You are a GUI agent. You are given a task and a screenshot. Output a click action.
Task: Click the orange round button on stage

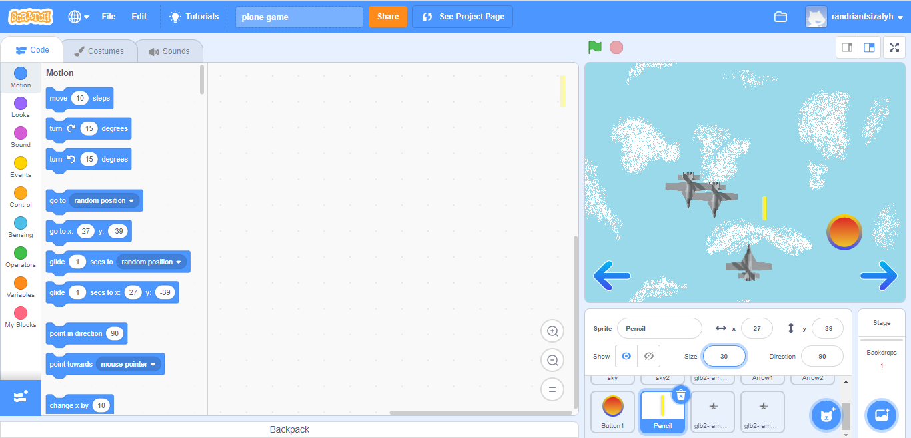[844, 233]
